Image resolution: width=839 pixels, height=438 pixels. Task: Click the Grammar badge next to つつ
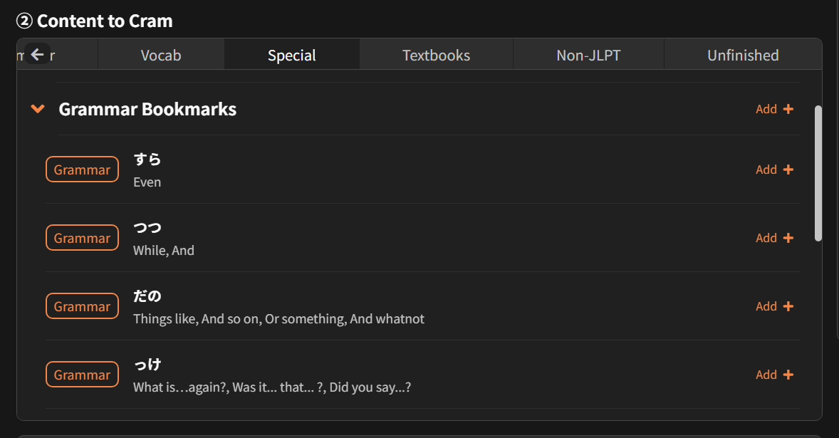[82, 238]
